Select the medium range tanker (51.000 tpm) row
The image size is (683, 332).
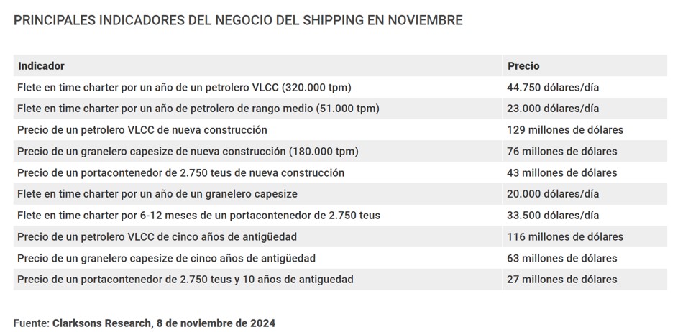[198, 109]
